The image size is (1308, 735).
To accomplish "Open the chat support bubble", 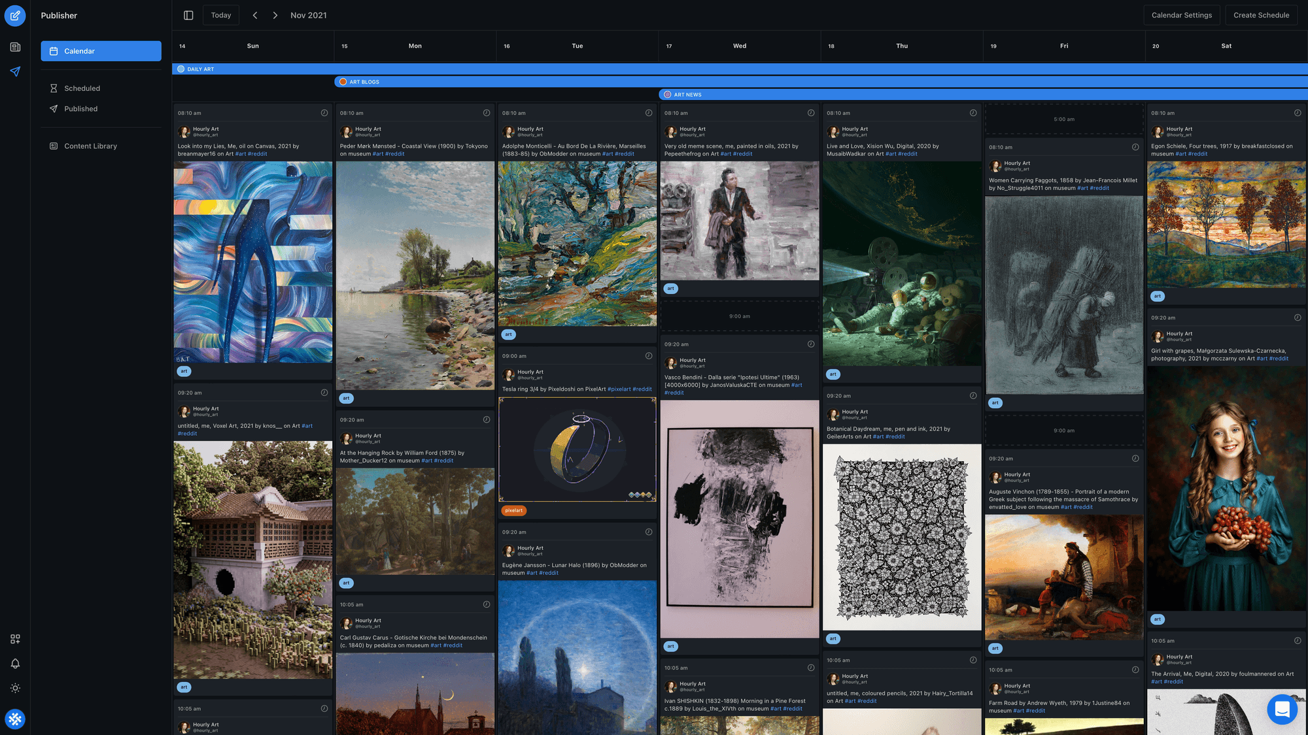I will pos(1282,709).
